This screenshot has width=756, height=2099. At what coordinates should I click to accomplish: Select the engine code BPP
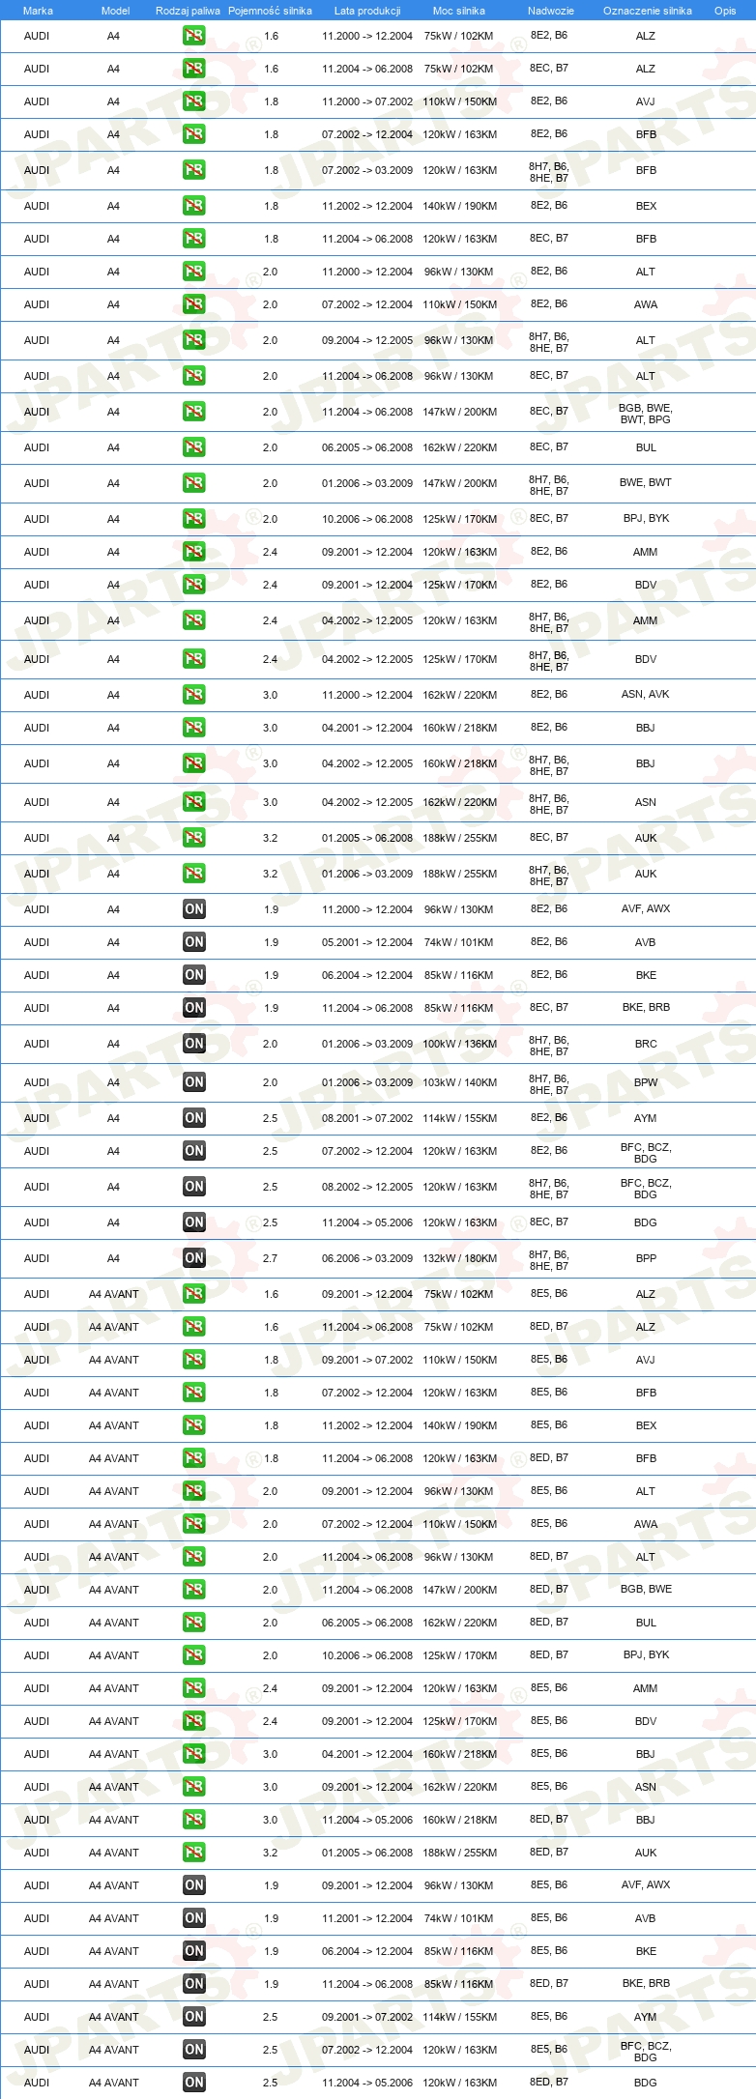click(646, 1258)
